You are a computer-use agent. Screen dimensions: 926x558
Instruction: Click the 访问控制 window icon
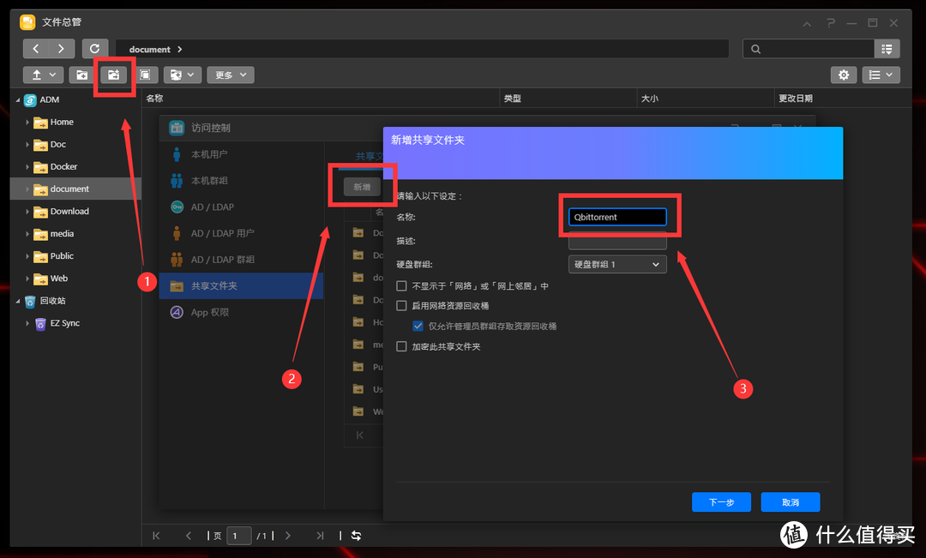pos(177,128)
